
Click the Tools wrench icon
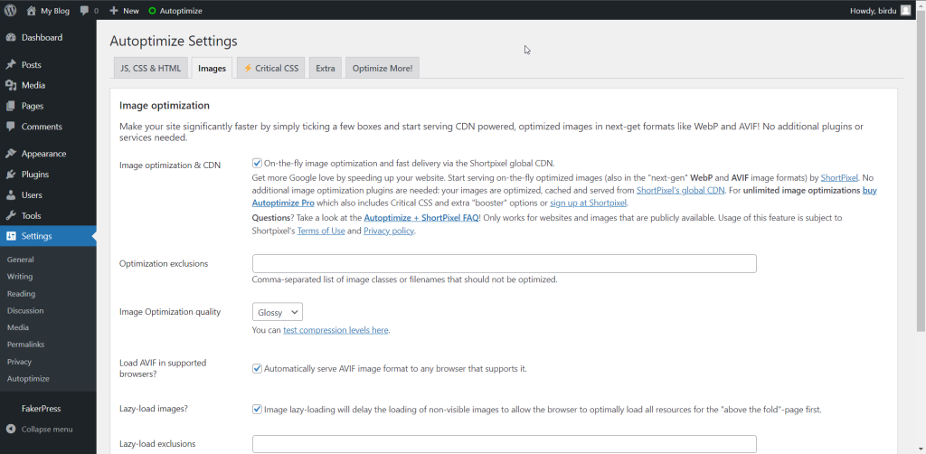[11, 216]
